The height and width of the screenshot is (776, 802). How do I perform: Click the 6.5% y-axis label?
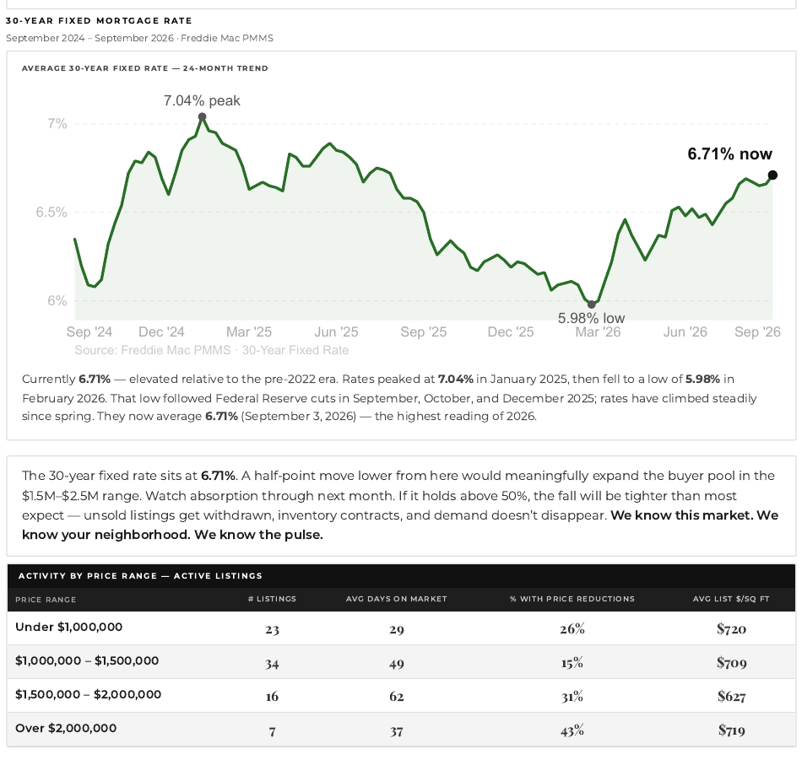pyautogui.click(x=51, y=213)
